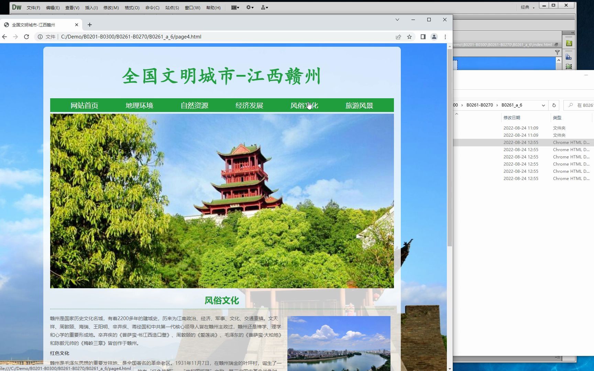Sort by 类型 column in Explorer

tap(557, 117)
